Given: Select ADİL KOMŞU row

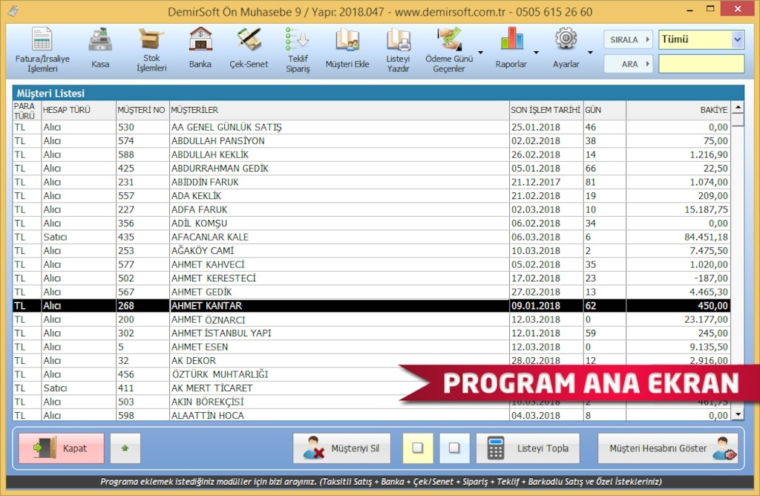Looking at the screenshot, I should point(371,223).
